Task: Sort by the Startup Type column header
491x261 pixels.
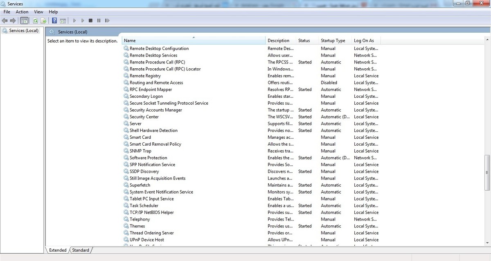Action: (333, 40)
